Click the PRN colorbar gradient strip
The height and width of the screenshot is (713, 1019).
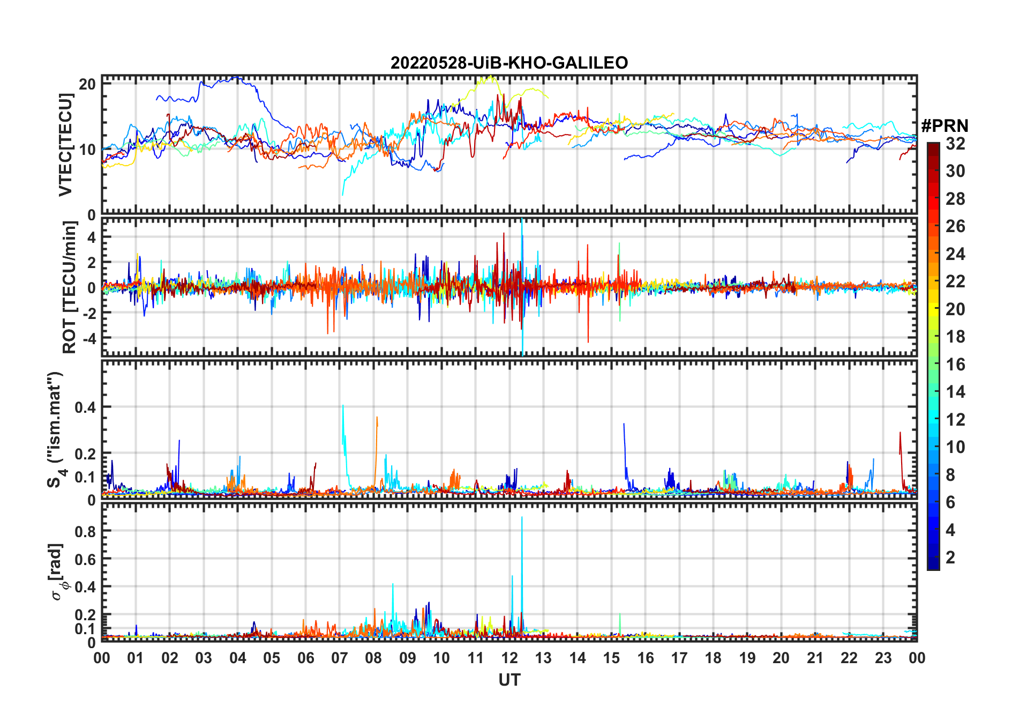tap(933, 356)
